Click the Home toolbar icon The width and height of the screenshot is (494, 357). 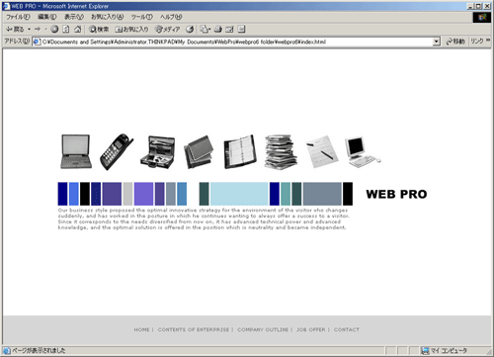pyautogui.click(x=77, y=30)
